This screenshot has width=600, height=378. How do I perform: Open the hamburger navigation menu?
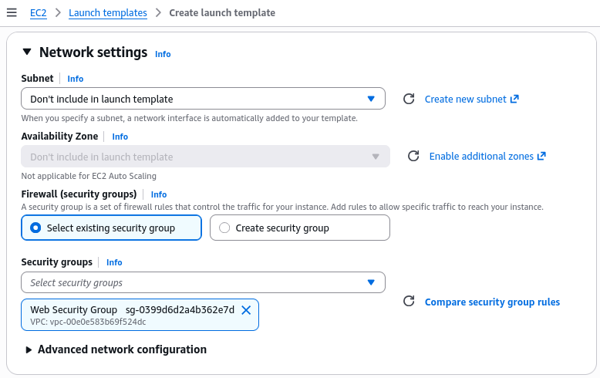click(x=12, y=12)
